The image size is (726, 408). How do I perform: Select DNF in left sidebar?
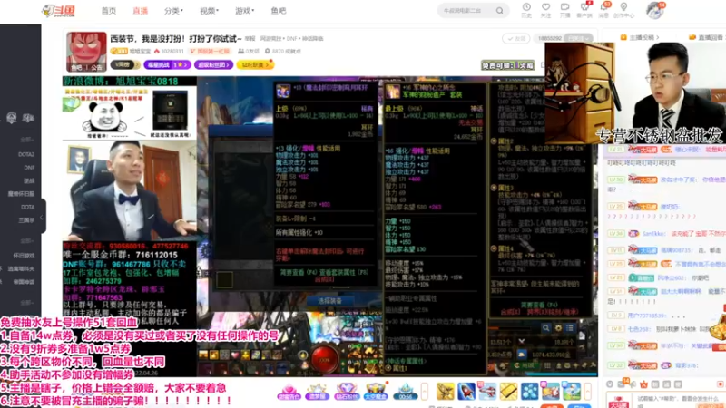(29, 168)
